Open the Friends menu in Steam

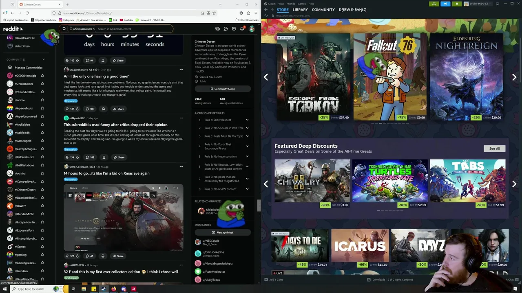[291, 4]
